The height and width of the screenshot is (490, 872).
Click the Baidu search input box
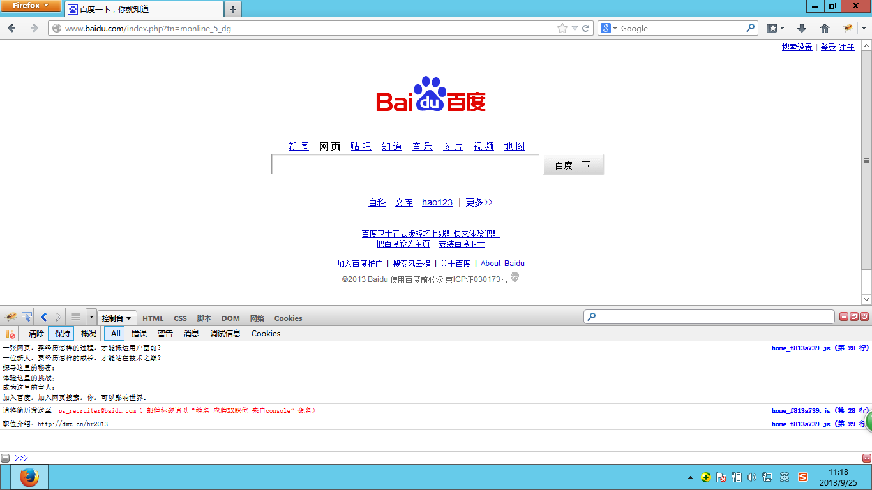(405, 164)
